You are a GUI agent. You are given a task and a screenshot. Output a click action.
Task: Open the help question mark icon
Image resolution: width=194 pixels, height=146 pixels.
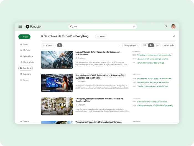(166, 27)
